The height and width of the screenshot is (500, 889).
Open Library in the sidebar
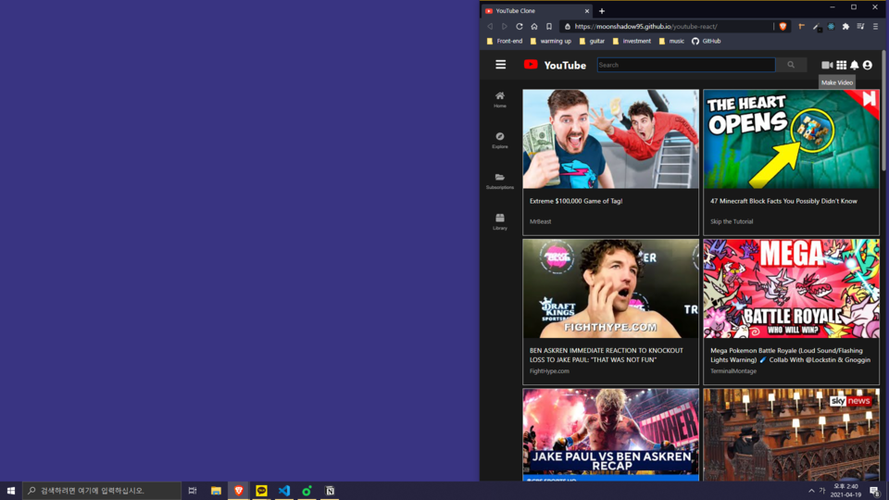coord(499,221)
